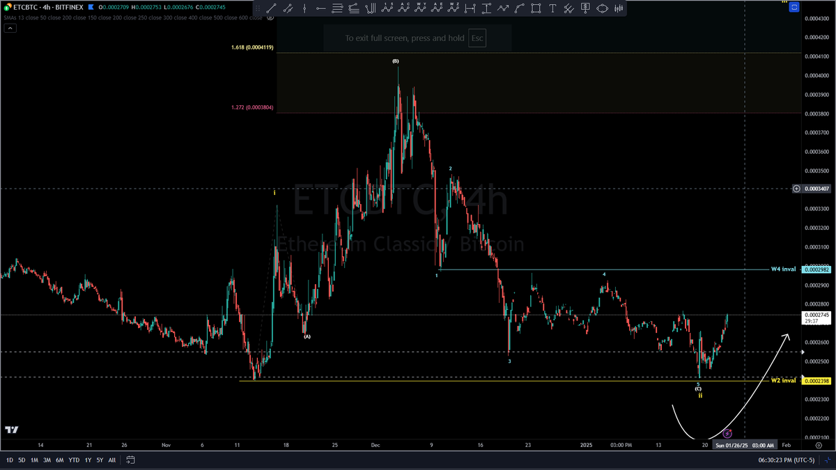This screenshot has height=470, width=836.
Task: Click the (C) wave label near the low
Action: pos(698,389)
